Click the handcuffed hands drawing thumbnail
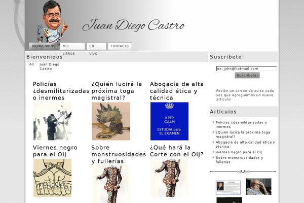This screenshot has width=304, height=203. [x=52, y=178]
